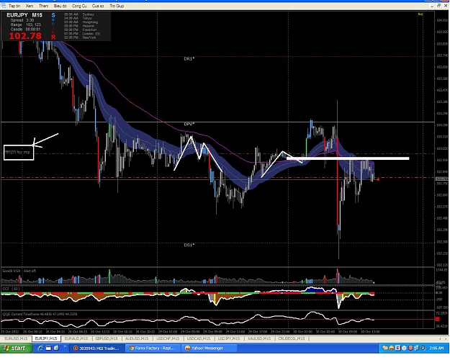
Task: Click the red dot current price marker
Action: [x=378, y=179]
